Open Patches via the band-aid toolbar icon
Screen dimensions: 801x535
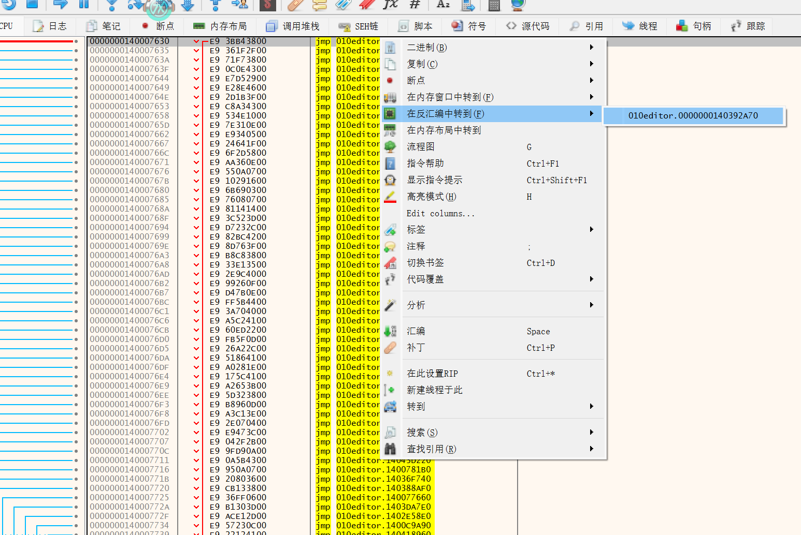296,5
